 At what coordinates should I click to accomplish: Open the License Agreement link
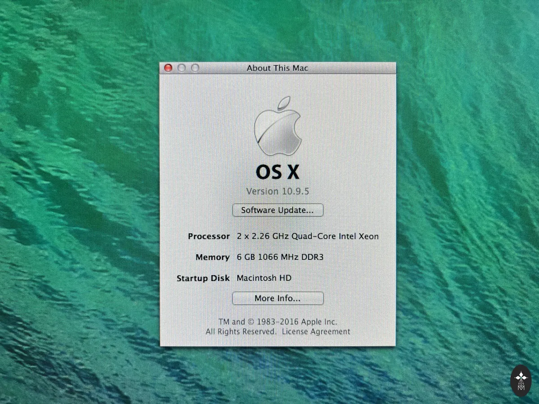pos(316,332)
